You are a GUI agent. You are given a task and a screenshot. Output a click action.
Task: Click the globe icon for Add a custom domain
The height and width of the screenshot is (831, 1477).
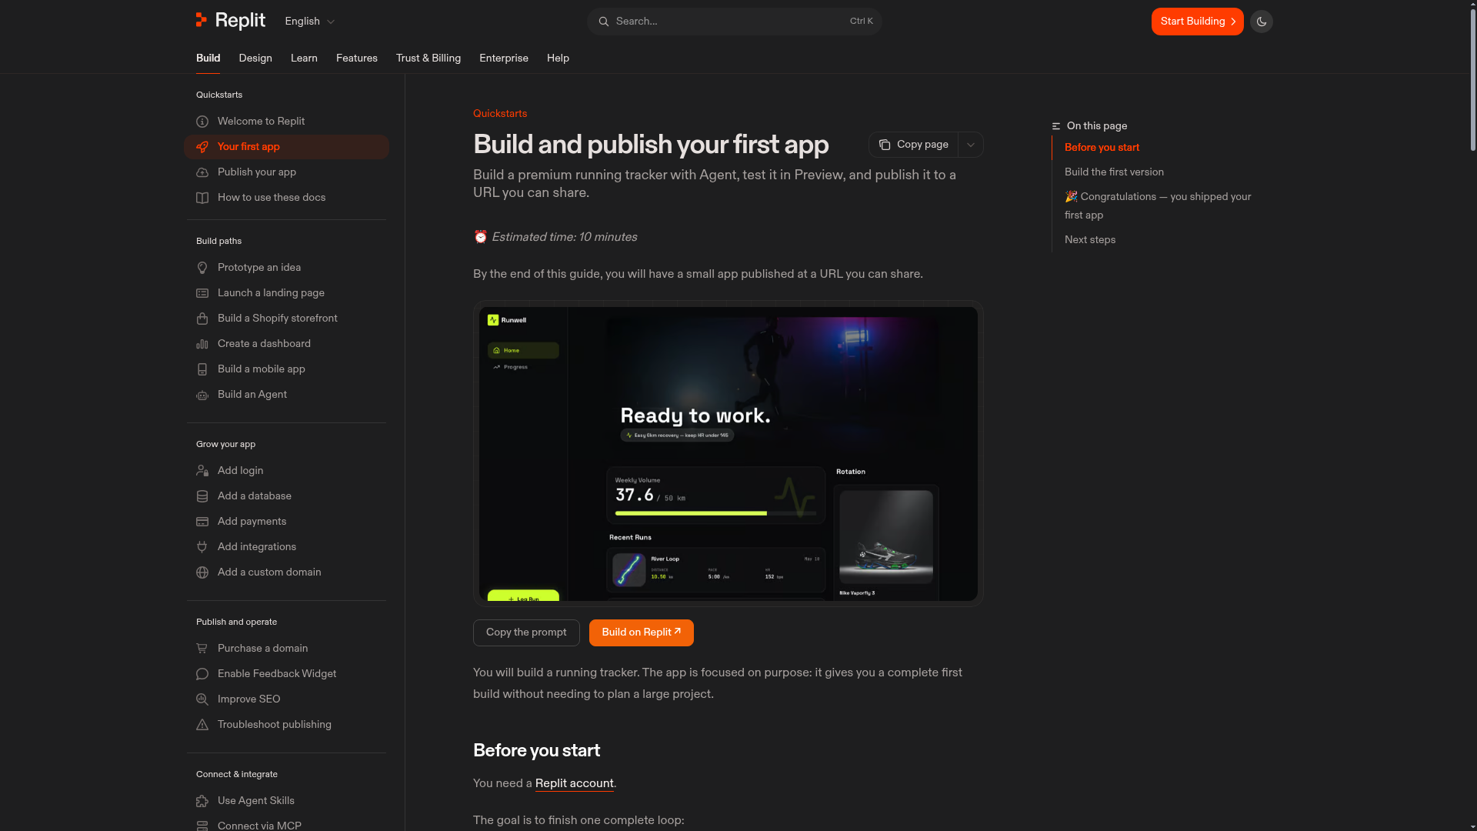[x=202, y=572]
